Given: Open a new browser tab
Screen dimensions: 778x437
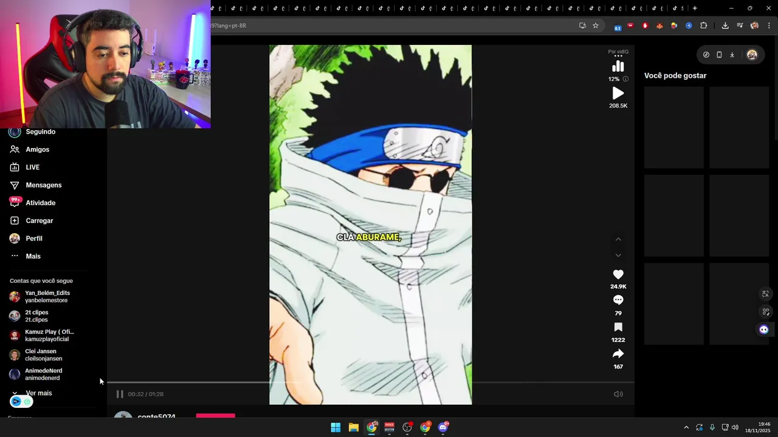Looking at the screenshot, I should (695, 8).
